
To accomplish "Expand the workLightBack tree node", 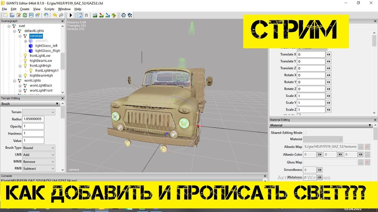I will click(20, 86).
